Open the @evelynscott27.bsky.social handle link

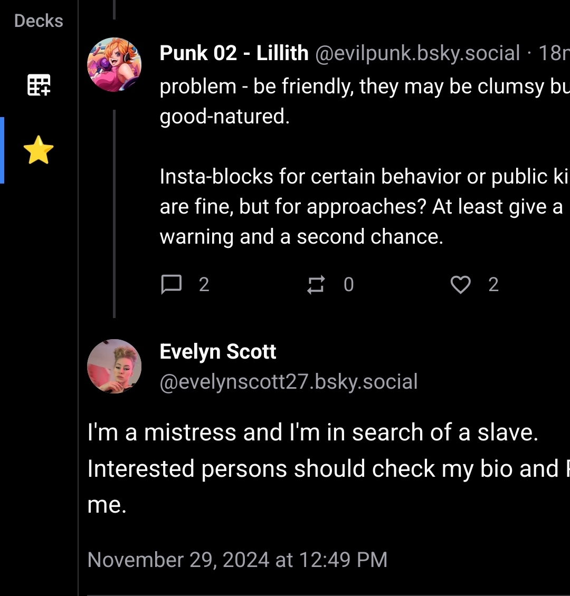pos(289,381)
